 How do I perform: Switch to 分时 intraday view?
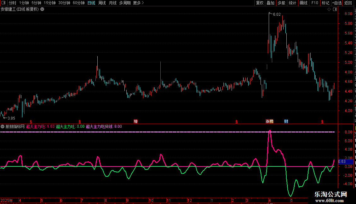(13, 3)
